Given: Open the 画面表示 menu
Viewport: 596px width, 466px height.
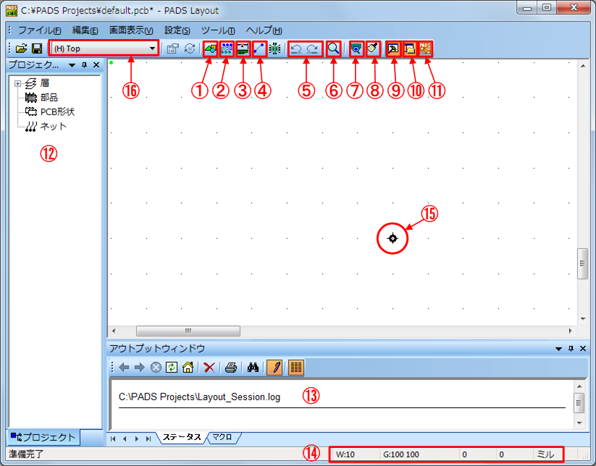Looking at the screenshot, I should point(131,30).
